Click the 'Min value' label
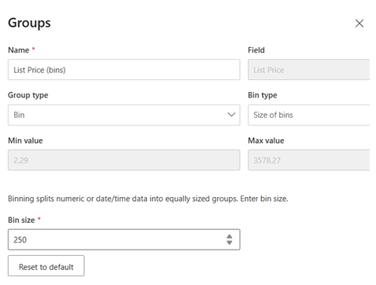Viewport: 376px width, 285px height. click(25, 141)
